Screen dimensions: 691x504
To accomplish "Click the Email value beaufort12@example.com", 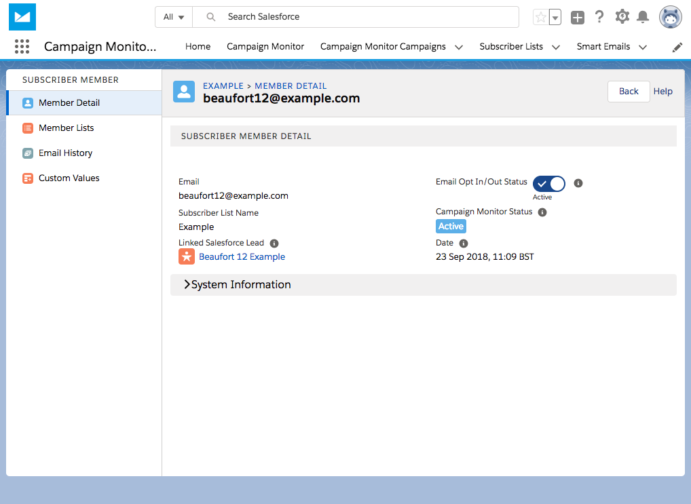I will [x=233, y=196].
